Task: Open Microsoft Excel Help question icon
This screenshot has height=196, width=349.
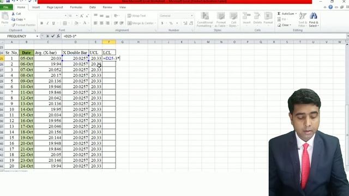Action: tap(330, 7)
